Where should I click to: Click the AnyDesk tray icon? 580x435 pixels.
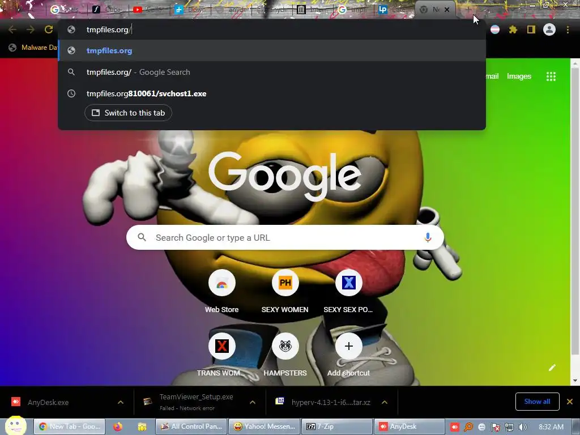[455, 427]
